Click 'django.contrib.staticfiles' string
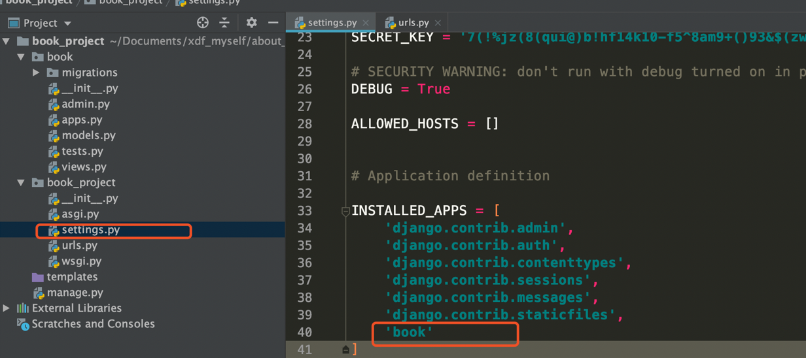The height and width of the screenshot is (358, 806). 500,315
